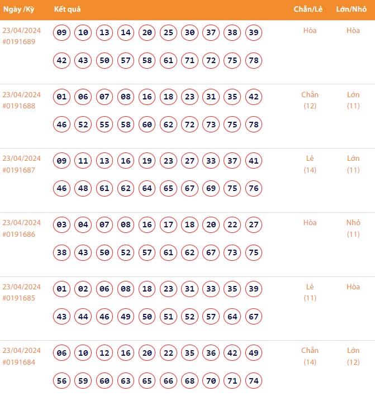The image size is (375, 401).
Task: Click the "Chẵn (12)" result of draw #0191688
Action: [x=310, y=100]
